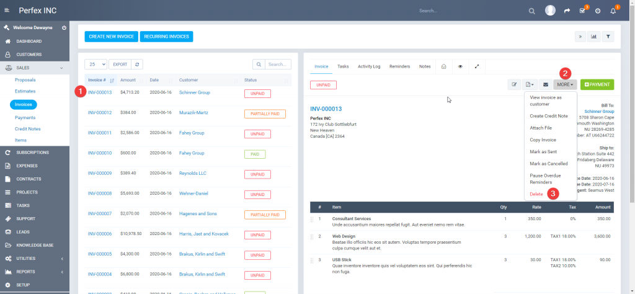Click the edit invoice pencil icon

tap(514, 84)
